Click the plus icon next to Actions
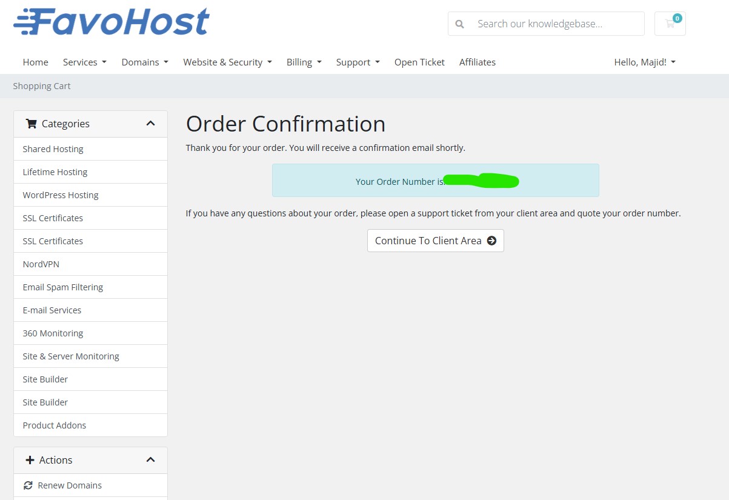Viewport: 729px width, 500px height. (x=28, y=459)
